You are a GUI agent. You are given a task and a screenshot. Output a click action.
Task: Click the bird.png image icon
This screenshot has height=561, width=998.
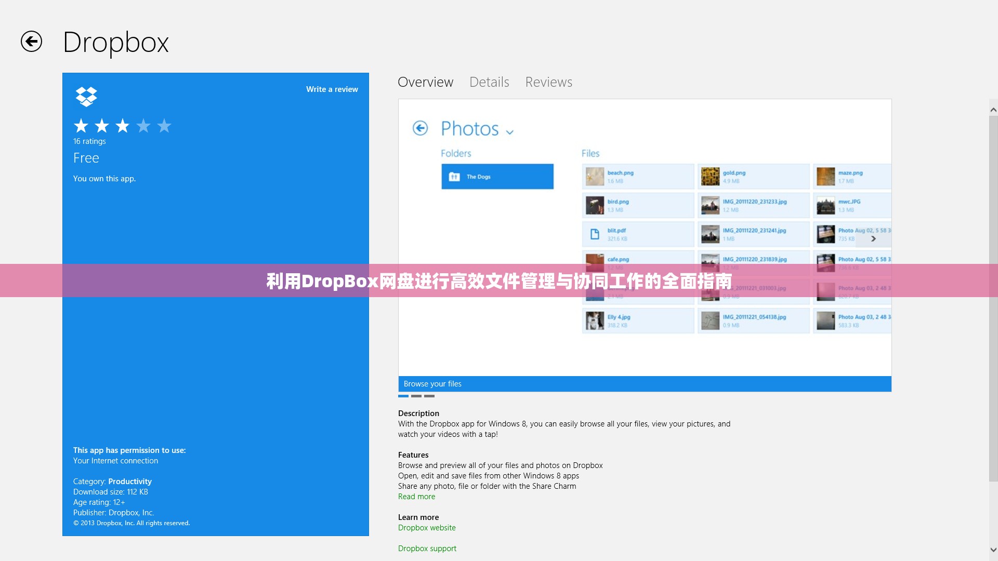[x=594, y=205]
